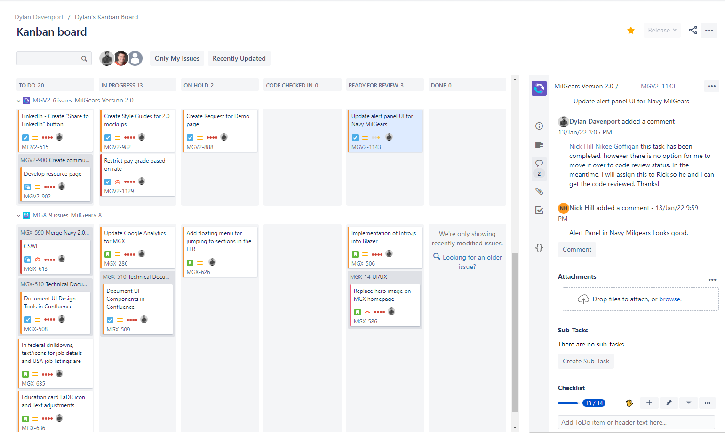This screenshot has width=725, height=433.
Task: Open the MGV2-1143 issue key link
Action: tap(658, 86)
